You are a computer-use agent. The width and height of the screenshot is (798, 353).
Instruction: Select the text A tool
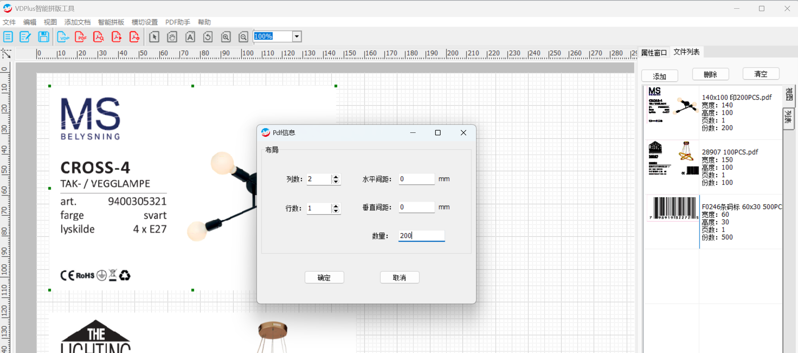point(190,37)
